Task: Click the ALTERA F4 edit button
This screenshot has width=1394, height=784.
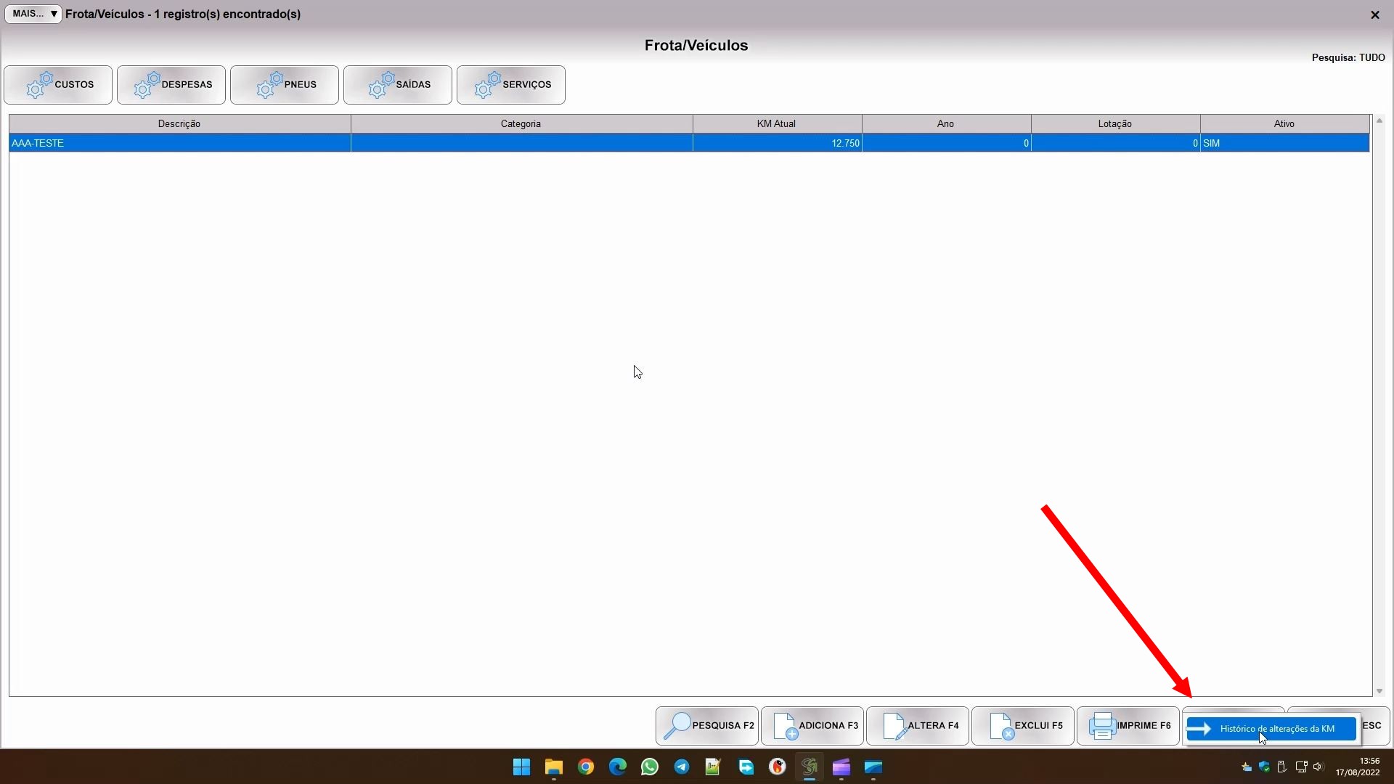Action: click(x=918, y=726)
